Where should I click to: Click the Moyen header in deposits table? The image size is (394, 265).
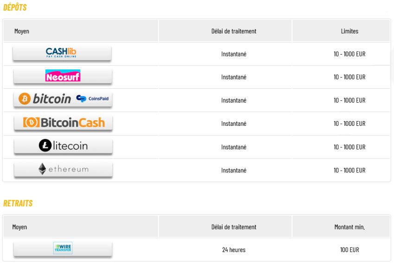[22, 31]
